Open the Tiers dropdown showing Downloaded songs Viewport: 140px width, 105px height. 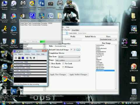click(108, 39)
